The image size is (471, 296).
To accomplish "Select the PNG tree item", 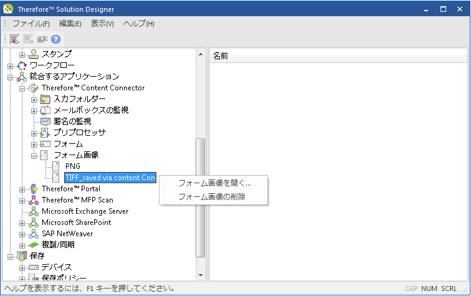I will [73, 166].
